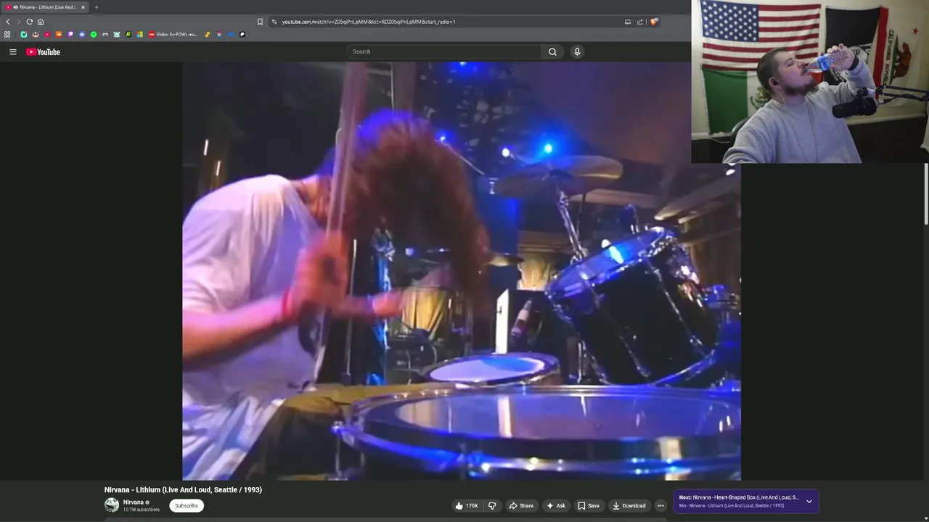Subscribe to the Nirvana channel

[187, 505]
